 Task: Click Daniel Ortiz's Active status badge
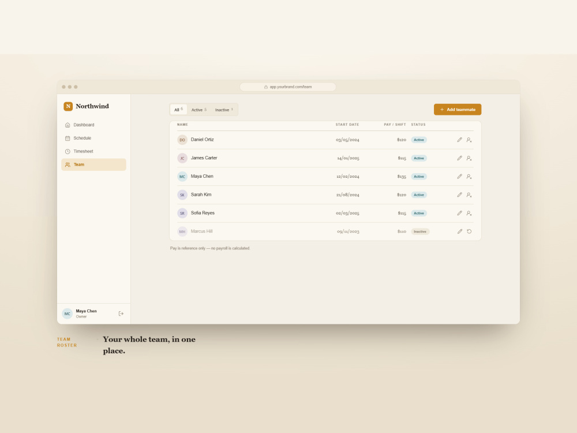[419, 140]
